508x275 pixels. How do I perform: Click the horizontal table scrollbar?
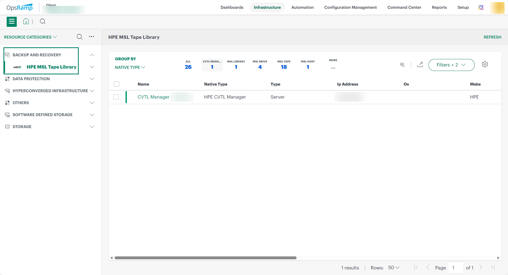point(205,258)
